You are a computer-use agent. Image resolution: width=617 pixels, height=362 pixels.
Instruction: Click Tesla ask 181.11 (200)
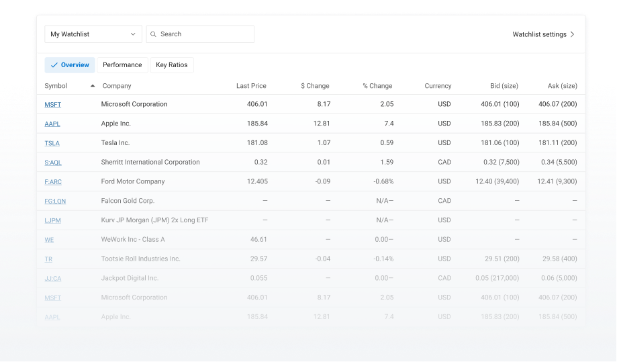click(x=557, y=143)
